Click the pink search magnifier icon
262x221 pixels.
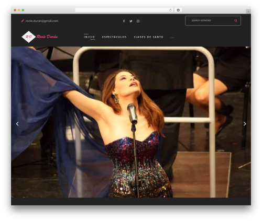point(236,21)
